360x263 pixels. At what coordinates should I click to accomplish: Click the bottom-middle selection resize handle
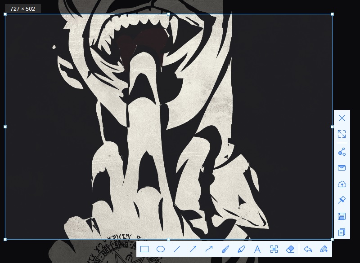coord(168,239)
